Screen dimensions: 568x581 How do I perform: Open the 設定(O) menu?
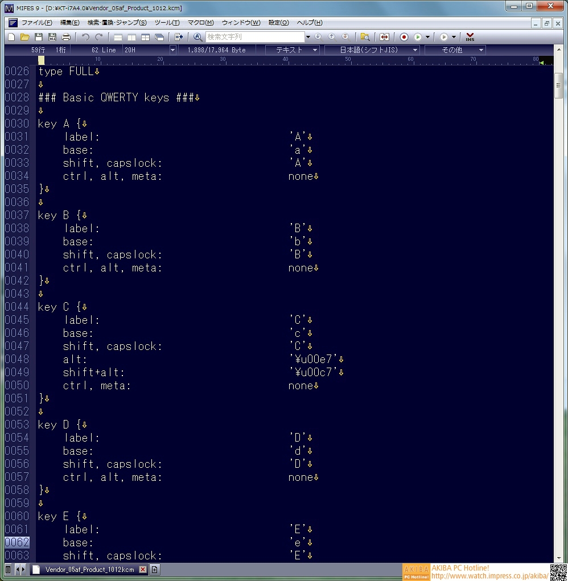[x=278, y=23]
